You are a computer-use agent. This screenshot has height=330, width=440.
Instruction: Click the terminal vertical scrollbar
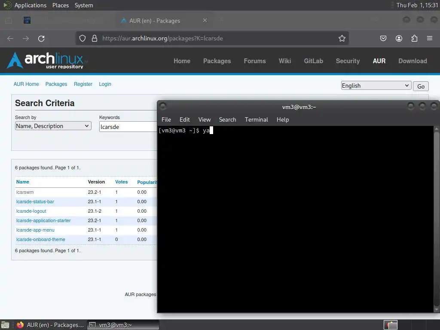[437, 219]
